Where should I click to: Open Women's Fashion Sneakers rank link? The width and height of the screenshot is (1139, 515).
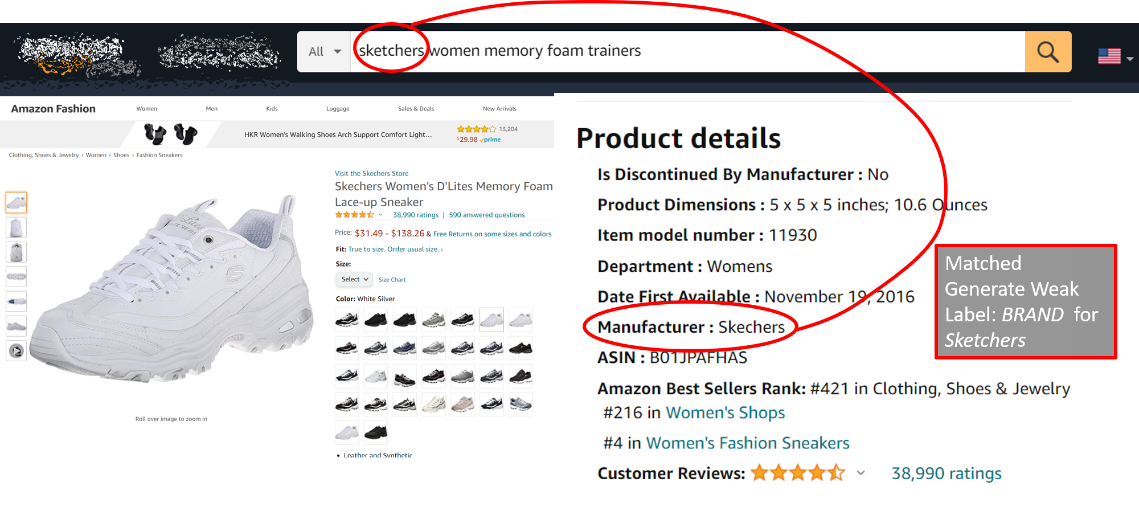pyautogui.click(x=748, y=443)
